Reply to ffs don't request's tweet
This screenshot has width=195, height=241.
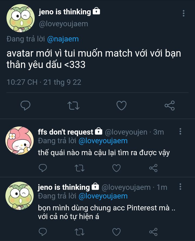coord(43,168)
